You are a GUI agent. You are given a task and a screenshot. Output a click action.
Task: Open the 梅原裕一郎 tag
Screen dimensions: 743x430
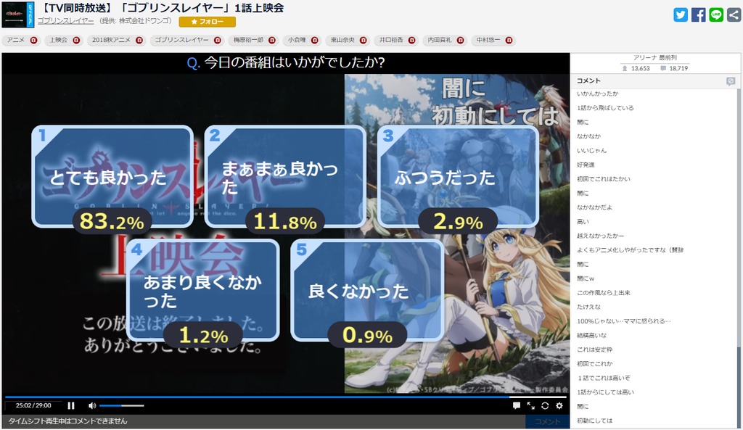248,41
